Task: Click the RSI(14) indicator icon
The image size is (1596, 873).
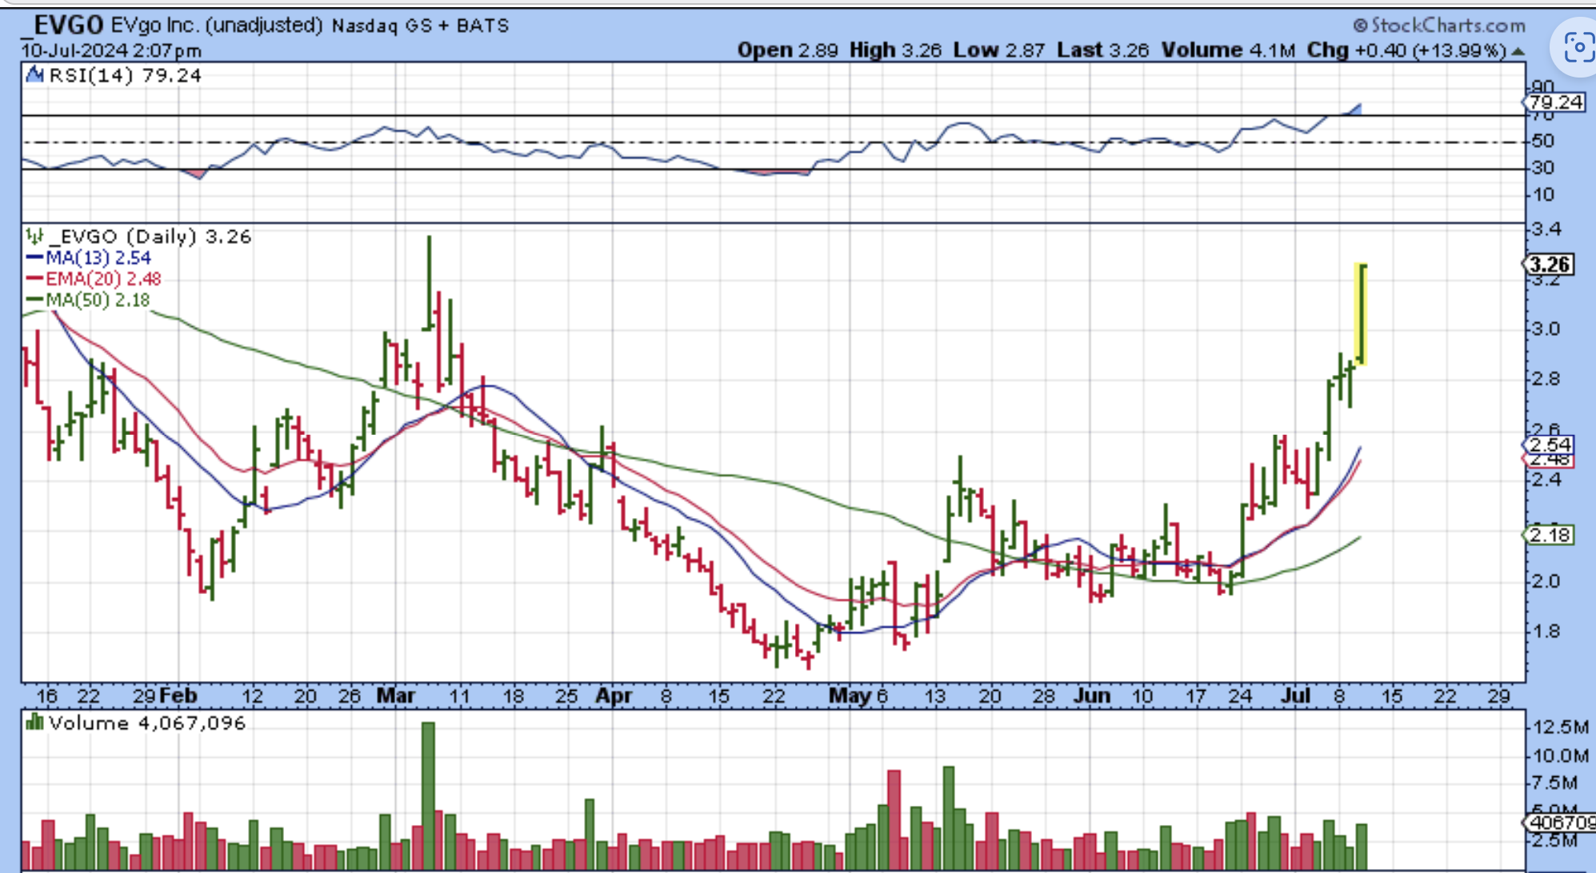Action: 34,75
